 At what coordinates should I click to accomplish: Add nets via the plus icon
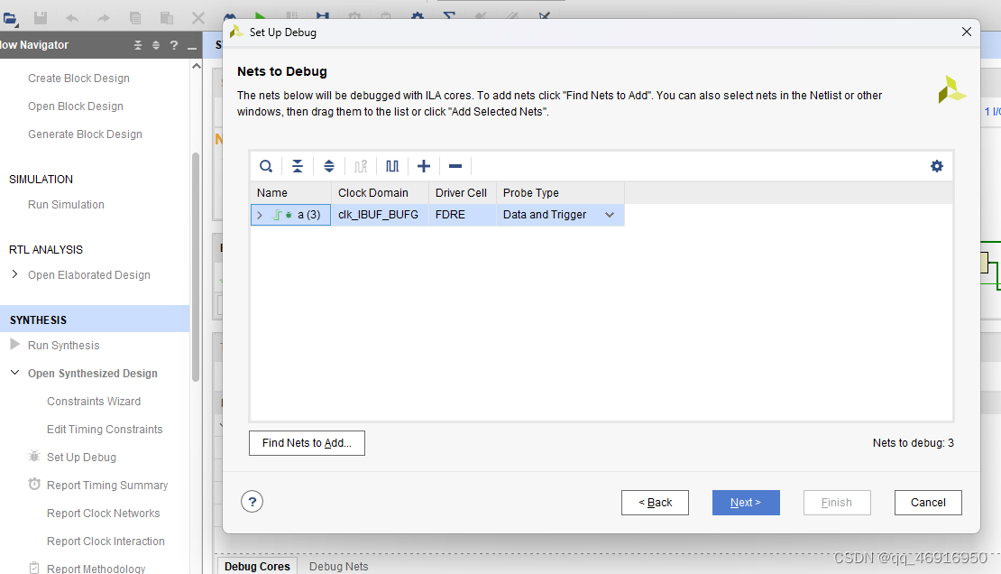click(424, 166)
